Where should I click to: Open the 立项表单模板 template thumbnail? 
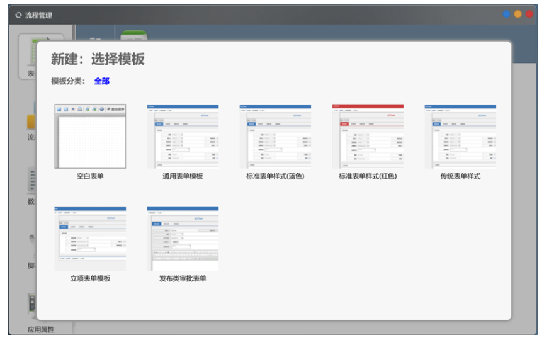pos(90,238)
